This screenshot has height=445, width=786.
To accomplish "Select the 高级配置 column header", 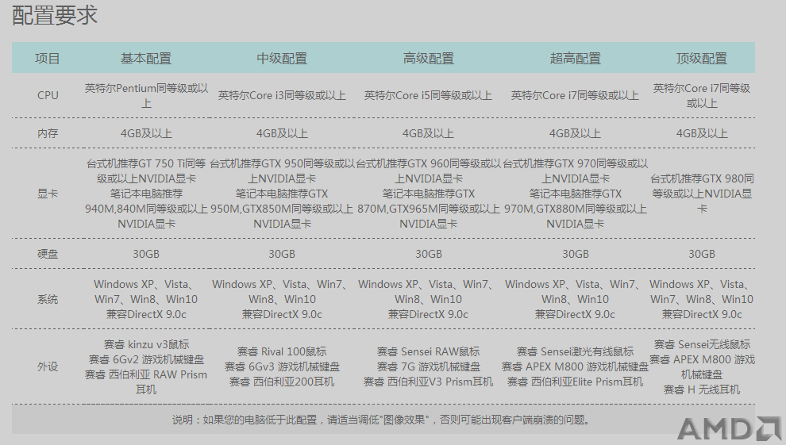I will coord(429,59).
